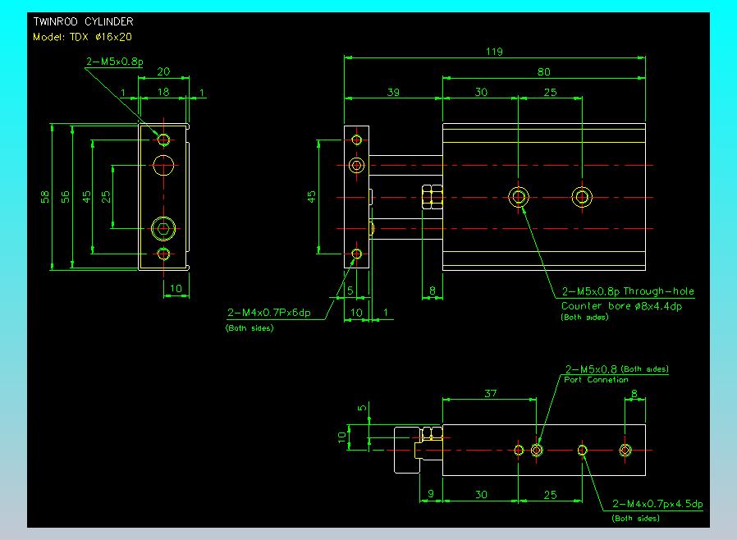The height and width of the screenshot is (540, 737).
Task: Click the TWINROD CYLINDER title text
Action: pyautogui.click(x=83, y=21)
